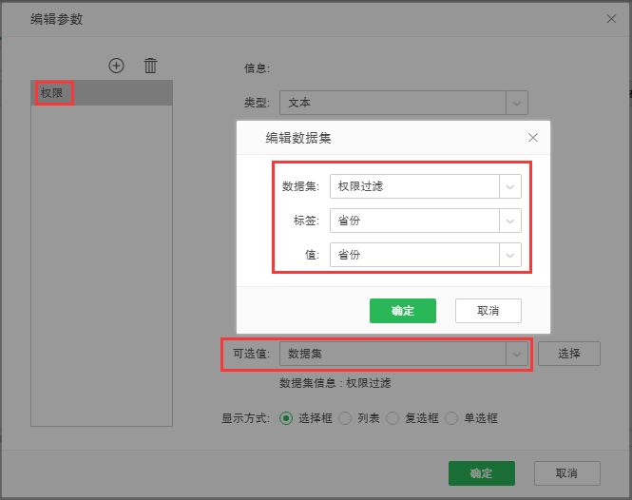Viewport: 632px width, 500px height.
Task: Open the 标签 dropdown
Action: coord(510,221)
